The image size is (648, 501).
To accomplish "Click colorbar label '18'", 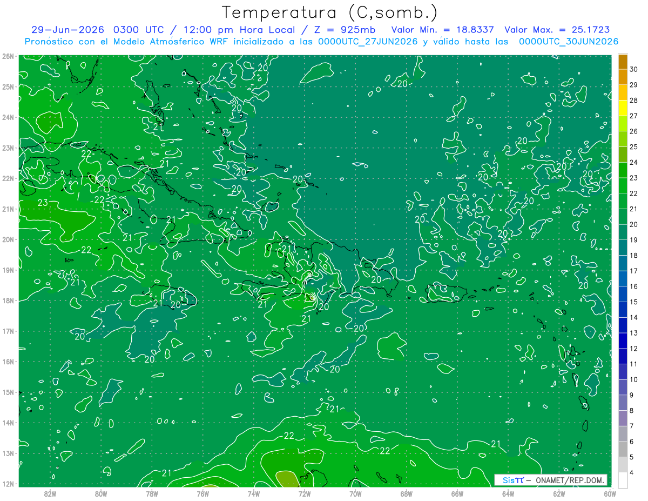I will tap(634, 255).
